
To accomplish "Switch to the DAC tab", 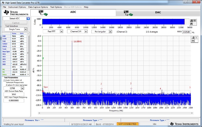I will click(158, 12).
